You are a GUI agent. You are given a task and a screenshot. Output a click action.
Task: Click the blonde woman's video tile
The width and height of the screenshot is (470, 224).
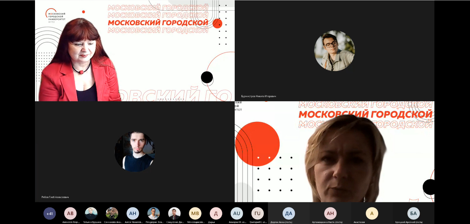tap(334, 152)
